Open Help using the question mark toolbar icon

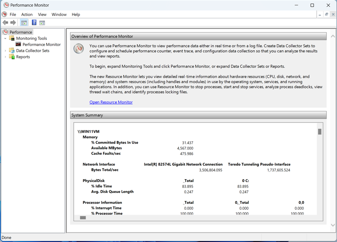click(x=34, y=23)
